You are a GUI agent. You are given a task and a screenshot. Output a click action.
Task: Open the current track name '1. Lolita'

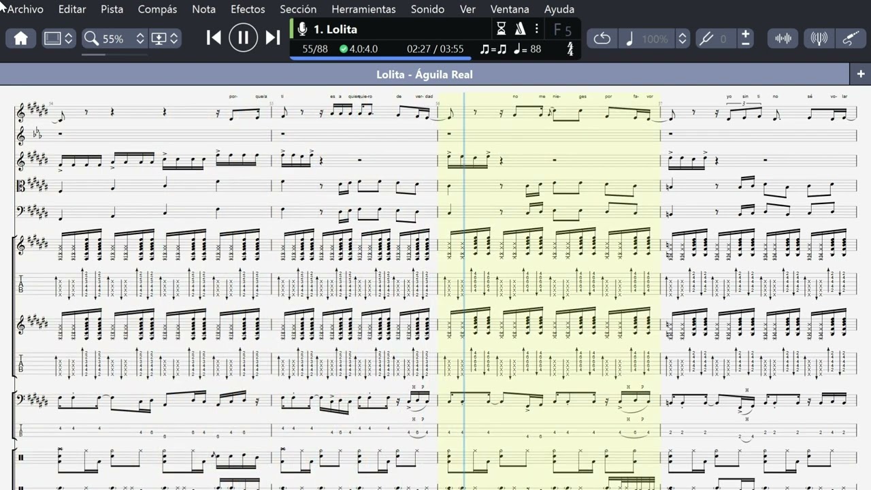(x=335, y=29)
